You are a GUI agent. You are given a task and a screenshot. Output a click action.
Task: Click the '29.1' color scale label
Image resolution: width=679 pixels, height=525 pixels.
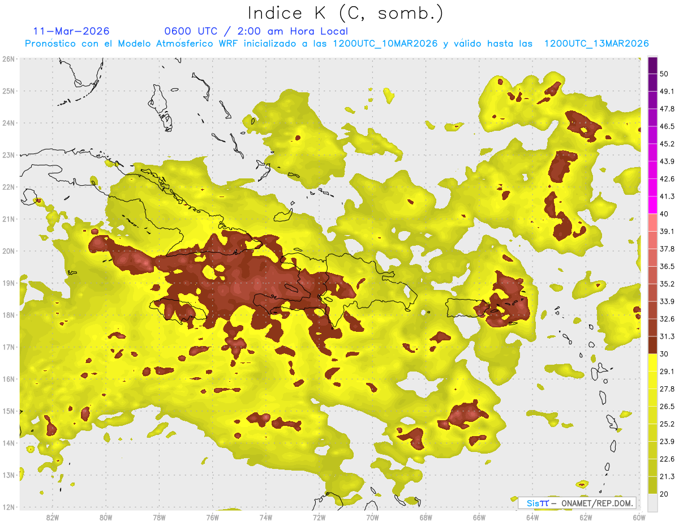click(667, 372)
